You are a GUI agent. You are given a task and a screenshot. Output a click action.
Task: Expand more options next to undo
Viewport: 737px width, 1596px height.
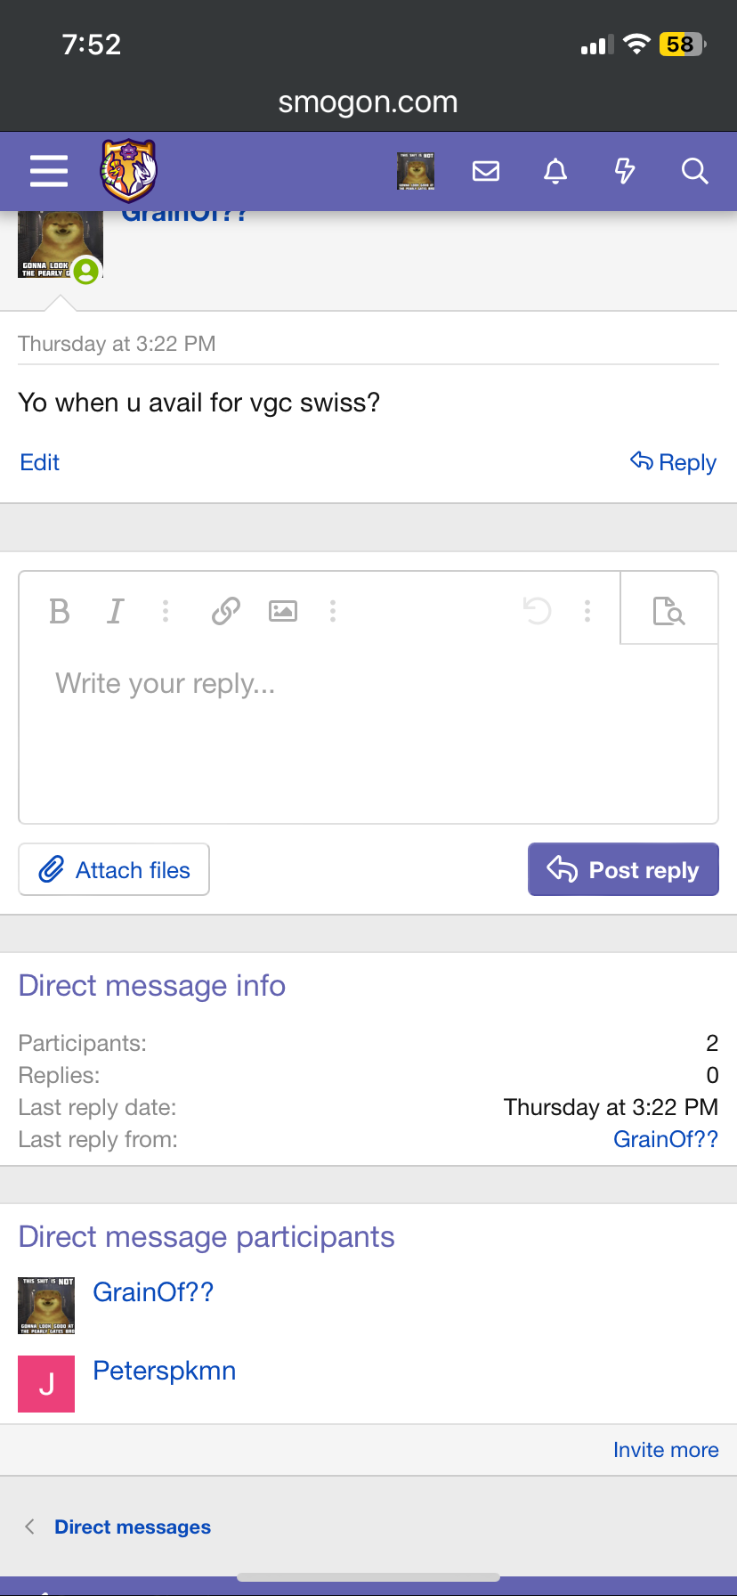[x=587, y=611]
